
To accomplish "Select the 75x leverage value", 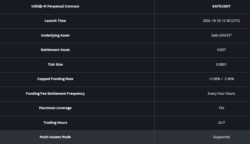I will pyautogui.click(x=221, y=108).
